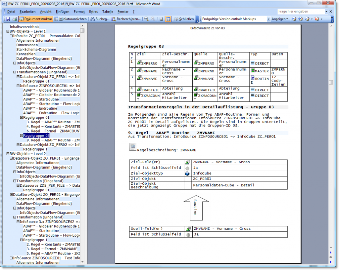Select the accept change reviewing icon

point(308,19)
